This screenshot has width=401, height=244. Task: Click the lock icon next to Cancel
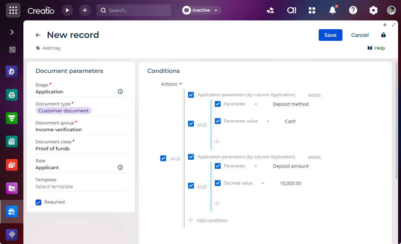[x=383, y=35]
